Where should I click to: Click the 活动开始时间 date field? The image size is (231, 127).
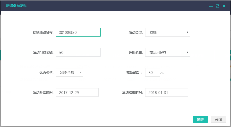(77, 92)
